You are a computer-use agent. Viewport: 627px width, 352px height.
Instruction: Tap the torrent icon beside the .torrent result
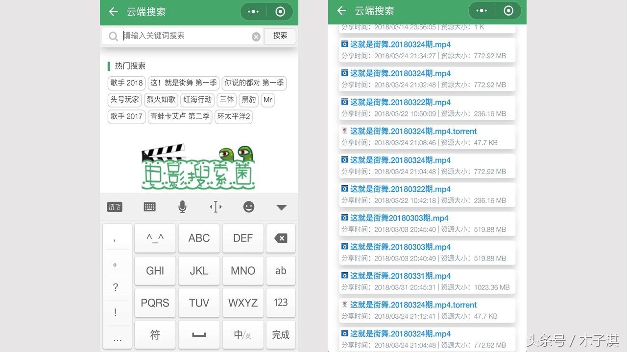[344, 131]
